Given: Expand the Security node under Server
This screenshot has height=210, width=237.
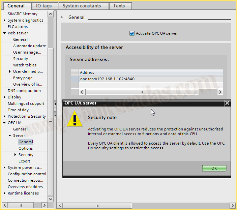Looking at the screenshot, I should point(15,155).
